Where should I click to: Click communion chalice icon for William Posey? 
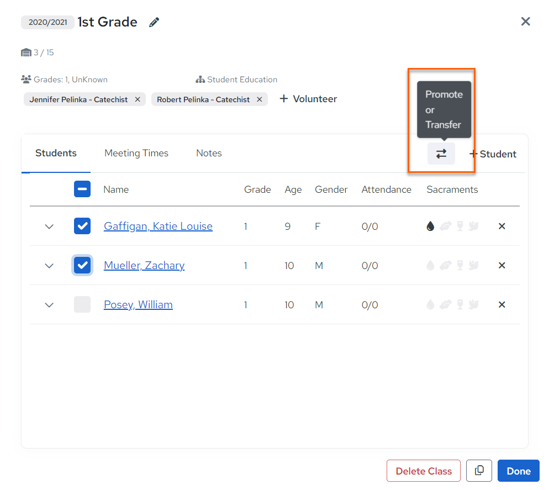[x=460, y=305]
